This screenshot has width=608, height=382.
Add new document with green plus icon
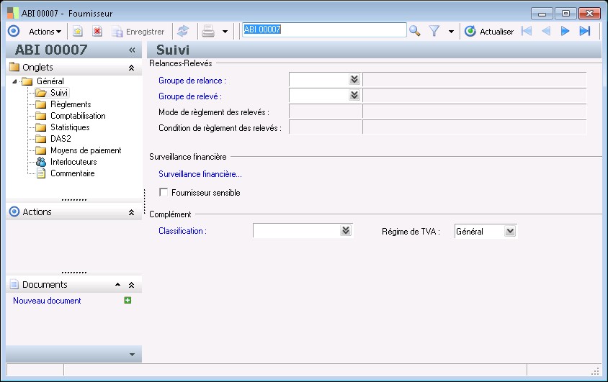128,301
